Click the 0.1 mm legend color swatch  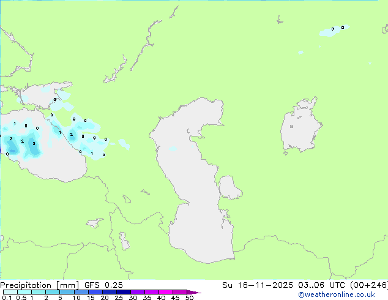10,292
